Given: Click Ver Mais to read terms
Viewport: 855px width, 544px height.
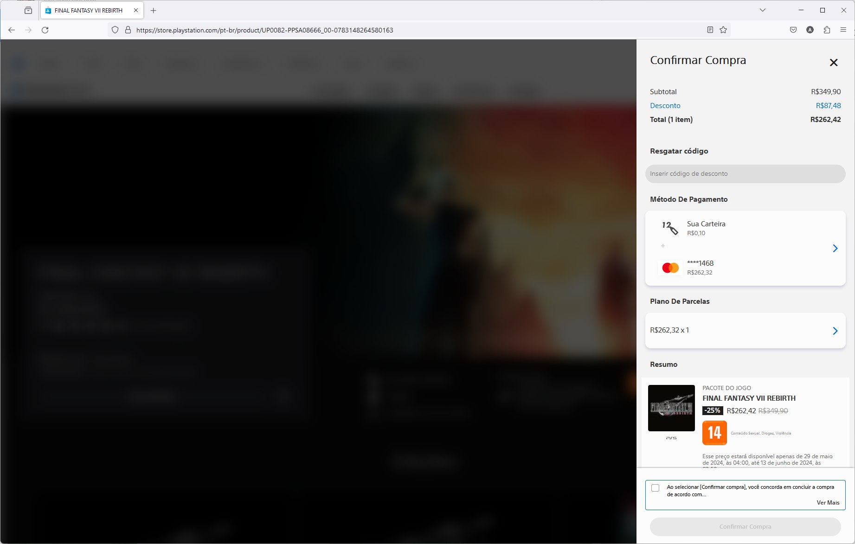Looking at the screenshot, I should [828, 503].
